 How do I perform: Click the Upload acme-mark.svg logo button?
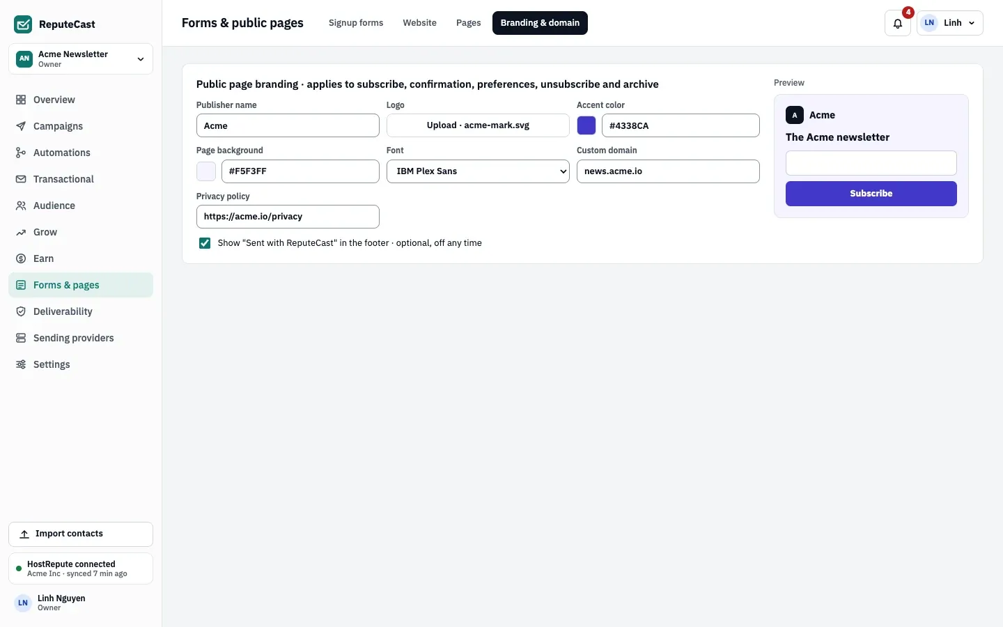[x=478, y=125]
